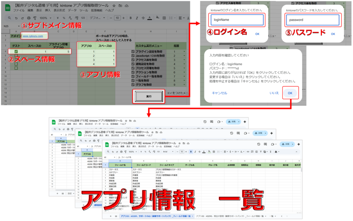Open version history in the front bottom window
The height and width of the screenshot is (221, 353).
pos(259,144)
